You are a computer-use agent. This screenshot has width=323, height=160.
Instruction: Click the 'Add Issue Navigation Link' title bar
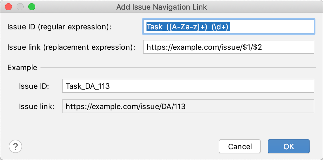pos(161,7)
